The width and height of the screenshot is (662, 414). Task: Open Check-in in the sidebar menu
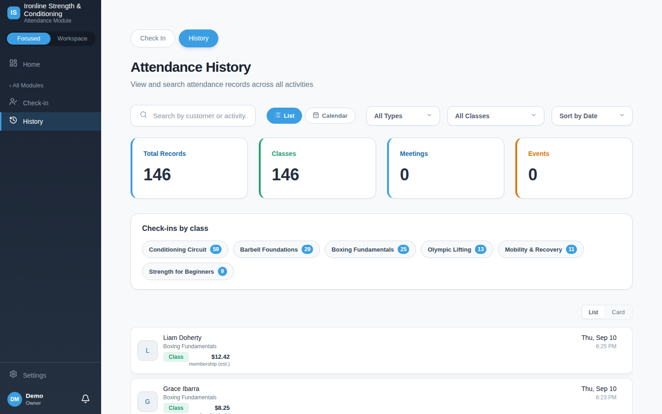pyautogui.click(x=51, y=103)
